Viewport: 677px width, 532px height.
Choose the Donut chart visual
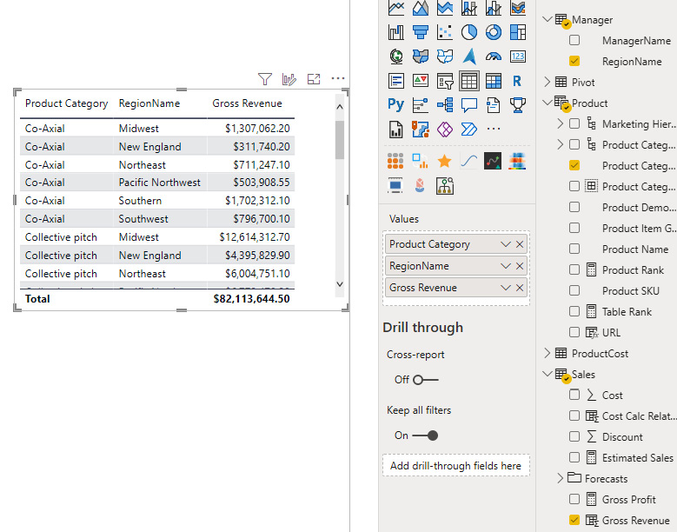pyautogui.click(x=494, y=32)
